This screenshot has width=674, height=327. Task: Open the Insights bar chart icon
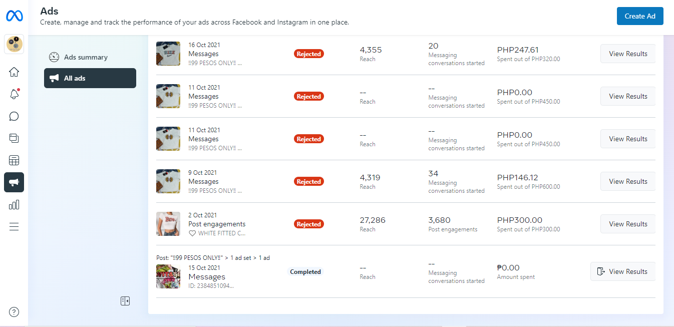[x=14, y=204]
